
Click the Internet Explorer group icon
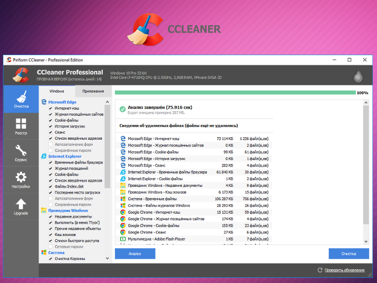point(44,156)
